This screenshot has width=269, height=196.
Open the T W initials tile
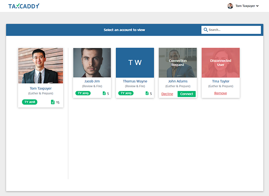point(135,62)
